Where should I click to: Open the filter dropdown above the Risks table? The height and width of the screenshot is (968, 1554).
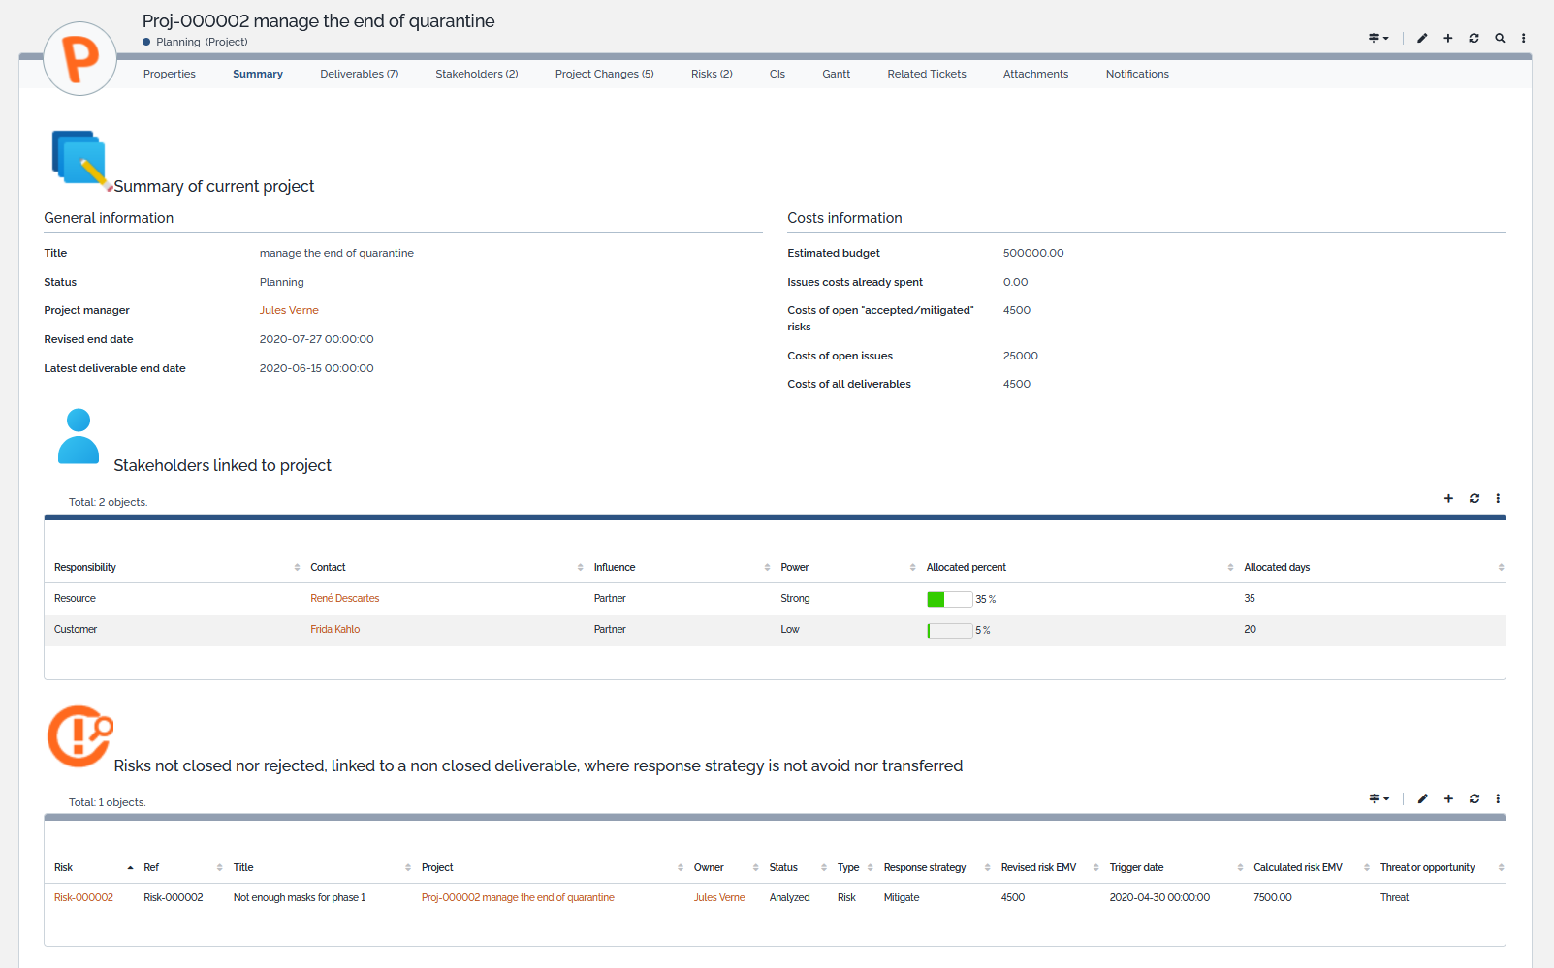1379,798
